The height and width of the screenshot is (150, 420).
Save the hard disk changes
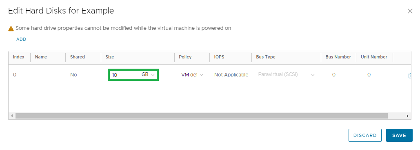tap(399, 135)
